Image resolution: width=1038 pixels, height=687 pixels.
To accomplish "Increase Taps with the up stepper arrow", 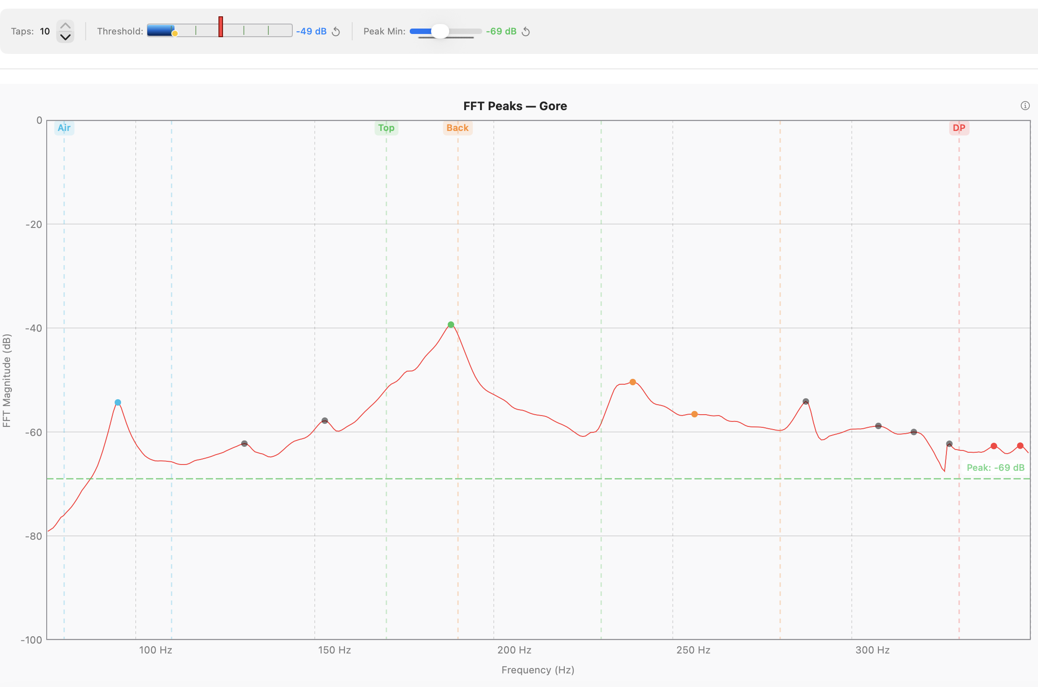I will pyautogui.click(x=65, y=25).
